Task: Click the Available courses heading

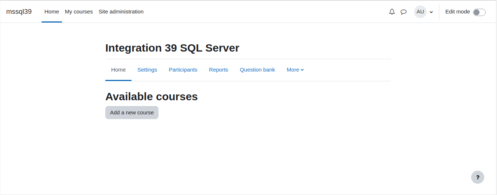Action: 152,97
